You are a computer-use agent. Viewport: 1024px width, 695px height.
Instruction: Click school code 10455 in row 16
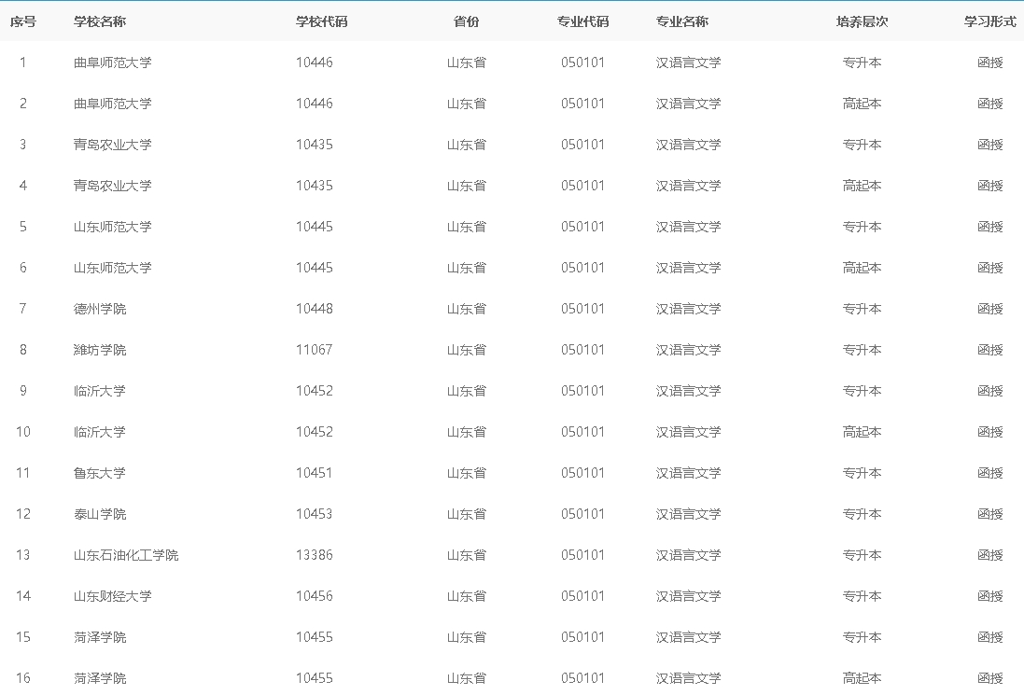(315, 679)
